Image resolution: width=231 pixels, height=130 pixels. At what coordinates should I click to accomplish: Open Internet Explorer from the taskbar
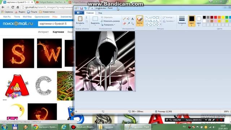64,127
